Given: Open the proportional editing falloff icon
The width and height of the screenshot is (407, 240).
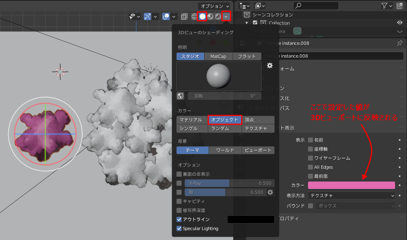Looking at the screenshot, I should point(173,16).
